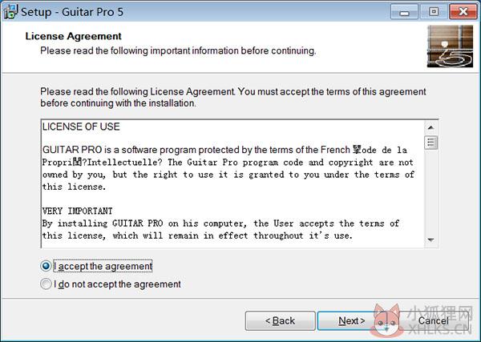
Task: Click the "LICENSE OF USE" line in text box
Action: coord(81,127)
